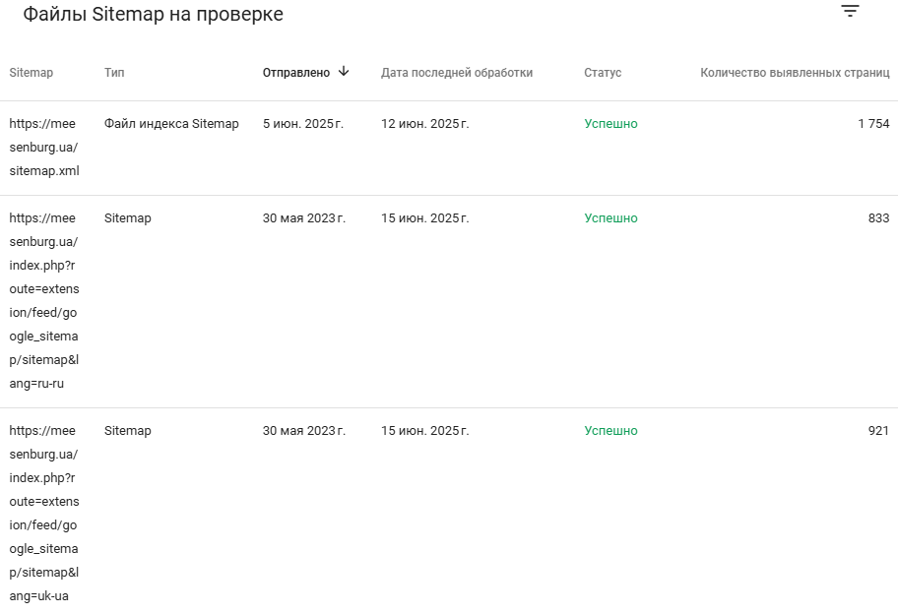Click the Sitemap type cell in uk-ua row
Screen dimensions: 898x614
click(128, 430)
